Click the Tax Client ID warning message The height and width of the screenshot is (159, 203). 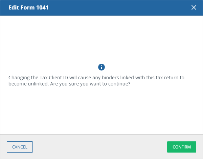[96, 78]
